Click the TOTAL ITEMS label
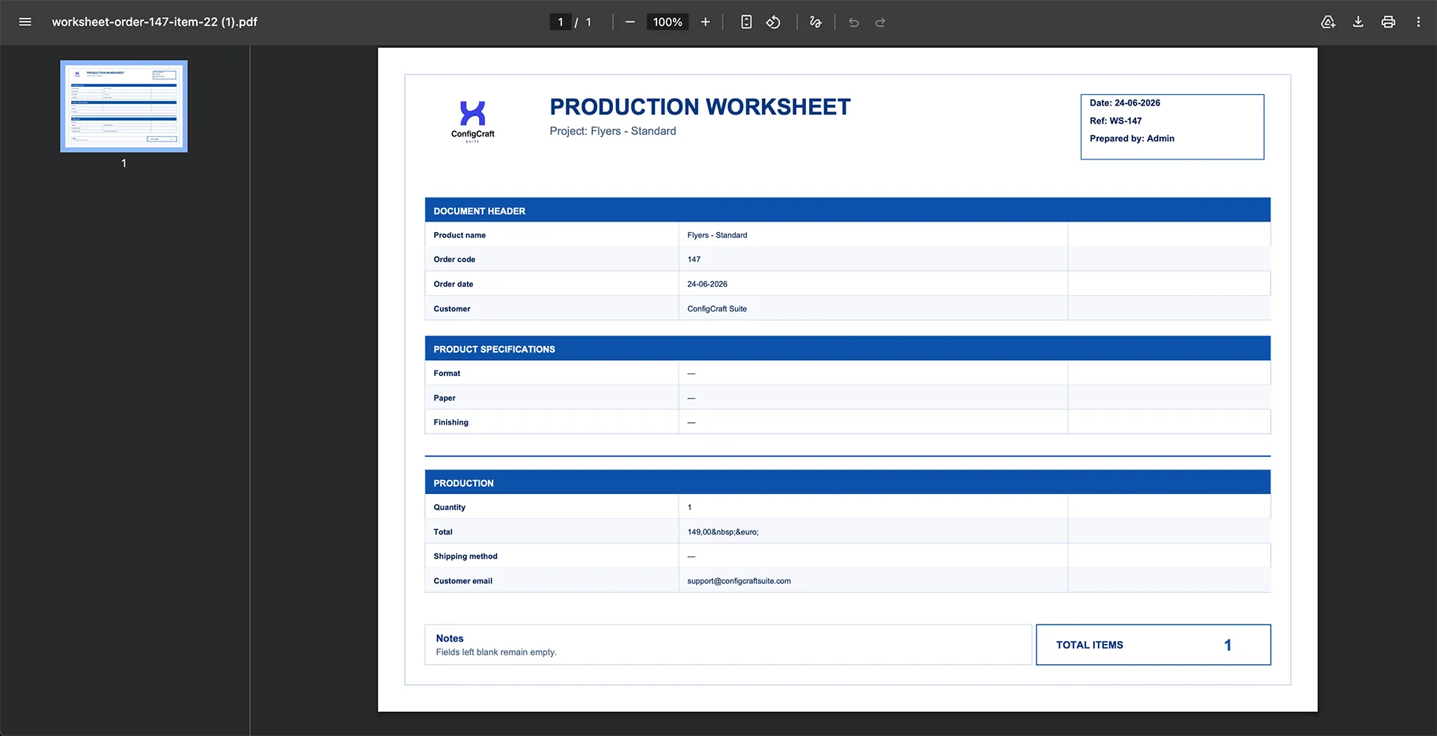 point(1090,645)
